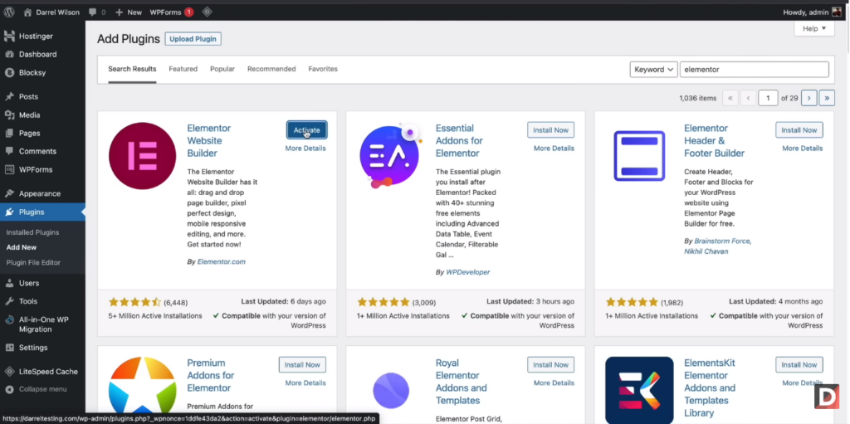This screenshot has height=424, width=850.
Task: Open the WordPress logo menu in admin bar
Action: pos(9,12)
